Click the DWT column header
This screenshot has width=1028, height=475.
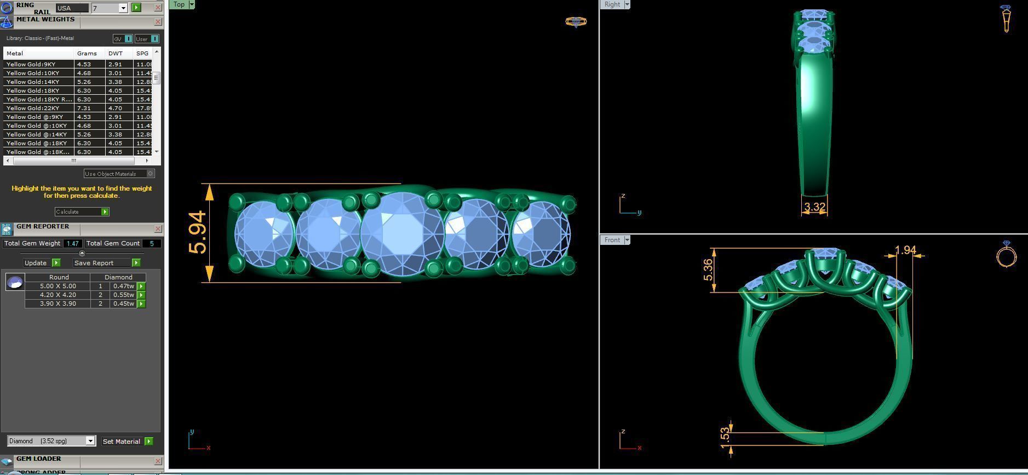coord(119,53)
